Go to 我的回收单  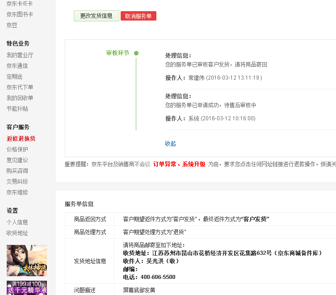[20, 98]
